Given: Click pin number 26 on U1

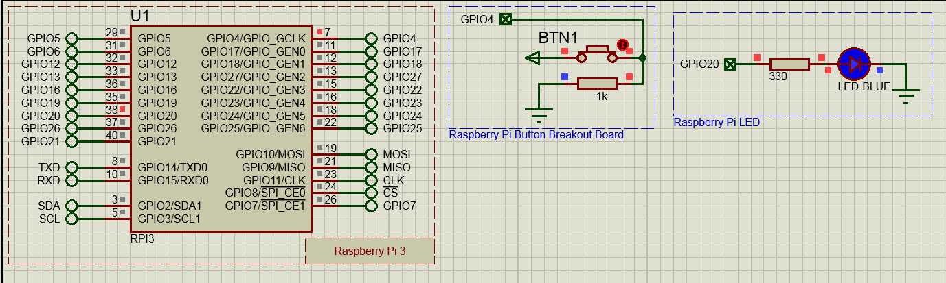Looking at the screenshot, I should [x=330, y=199].
